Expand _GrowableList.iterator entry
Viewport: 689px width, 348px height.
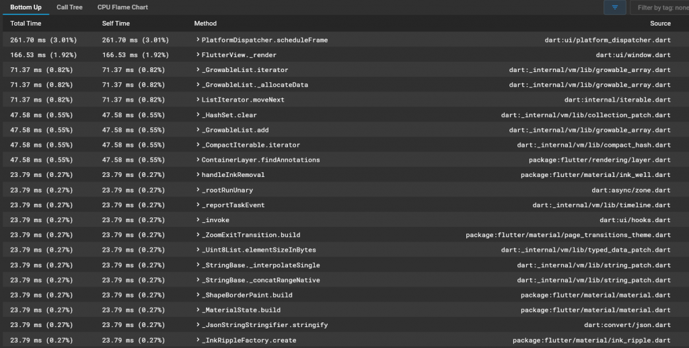198,70
